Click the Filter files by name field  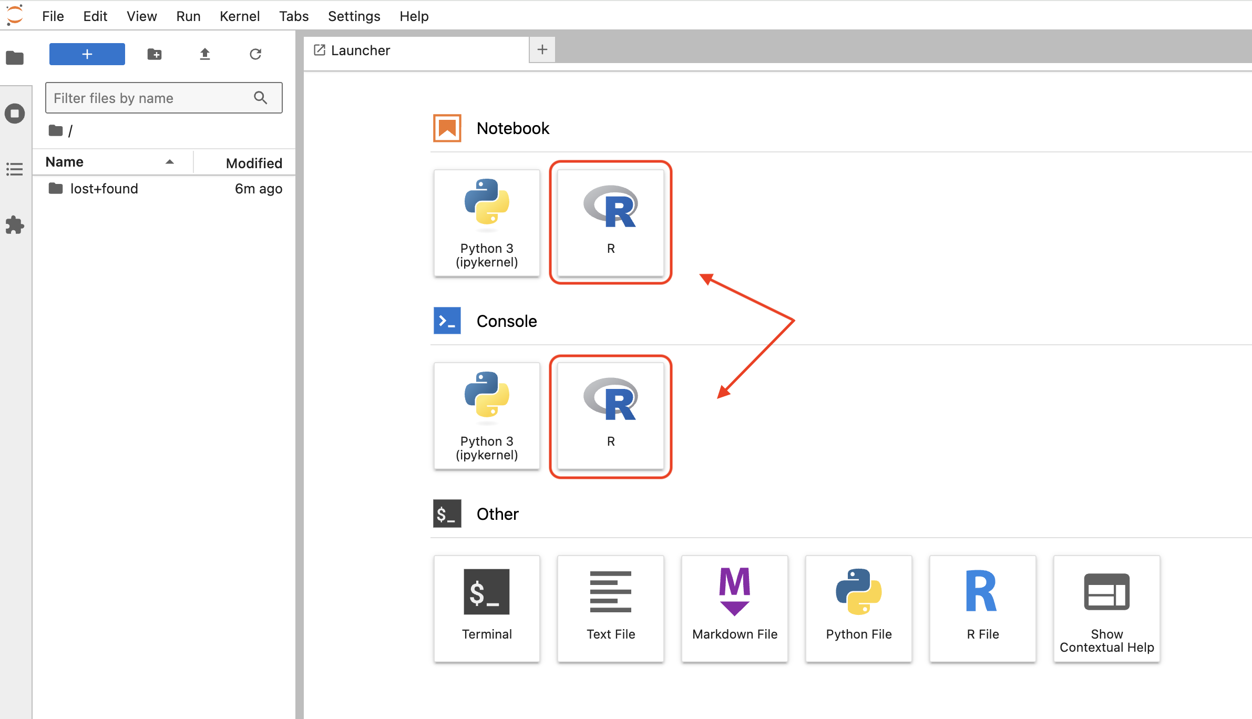coord(164,98)
